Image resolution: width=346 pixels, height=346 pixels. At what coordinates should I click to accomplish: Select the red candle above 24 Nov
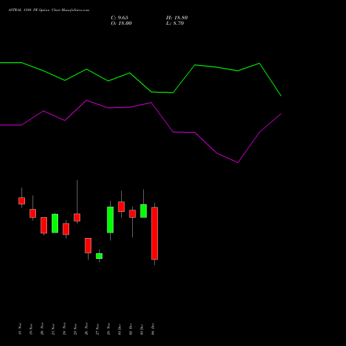pyautogui.click(x=66, y=229)
